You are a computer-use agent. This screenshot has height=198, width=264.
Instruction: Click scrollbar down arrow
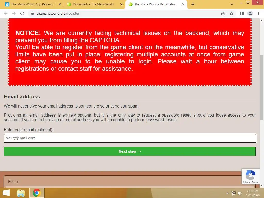262,186
